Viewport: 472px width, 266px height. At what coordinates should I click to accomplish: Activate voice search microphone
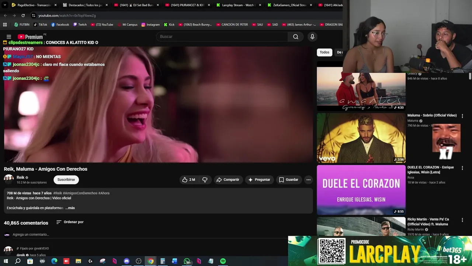click(x=312, y=37)
